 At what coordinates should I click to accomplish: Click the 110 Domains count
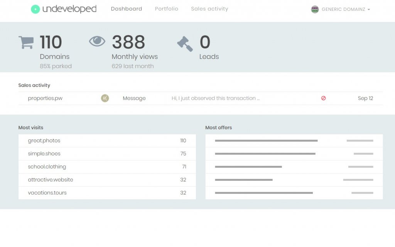51,42
